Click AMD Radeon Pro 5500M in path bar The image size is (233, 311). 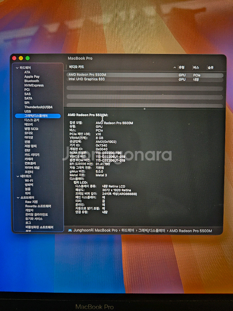pyautogui.click(x=191, y=231)
